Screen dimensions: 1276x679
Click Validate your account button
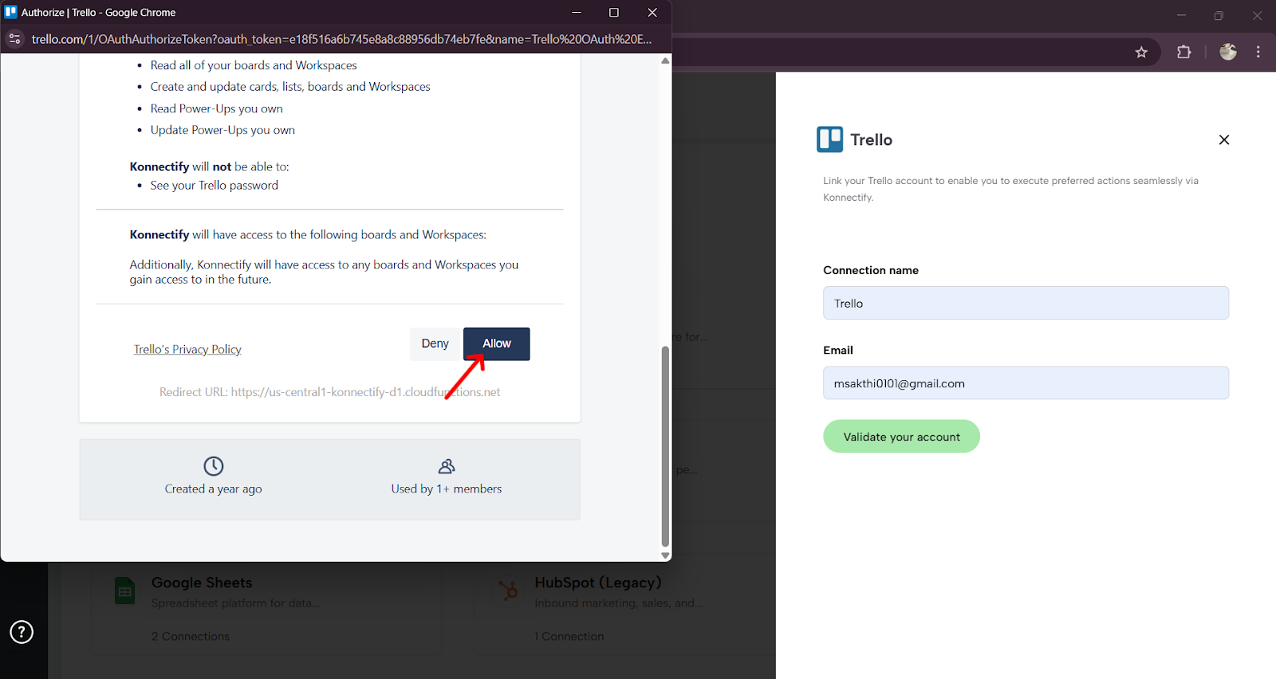click(x=901, y=437)
